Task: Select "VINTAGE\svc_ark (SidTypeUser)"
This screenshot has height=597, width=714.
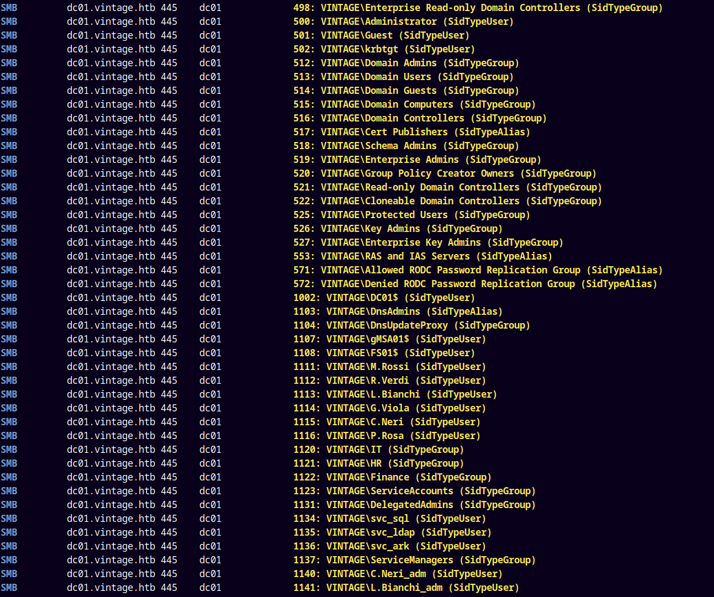Action: tap(406, 546)
